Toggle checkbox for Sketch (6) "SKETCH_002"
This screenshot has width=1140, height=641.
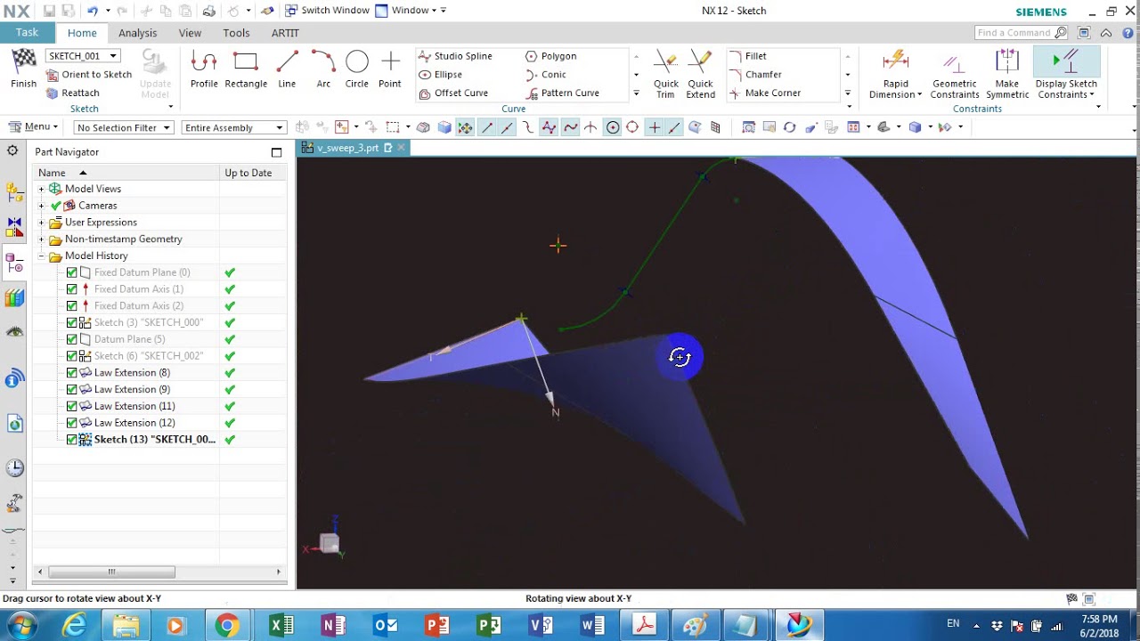pyautogui.click(x=72, y=356)
